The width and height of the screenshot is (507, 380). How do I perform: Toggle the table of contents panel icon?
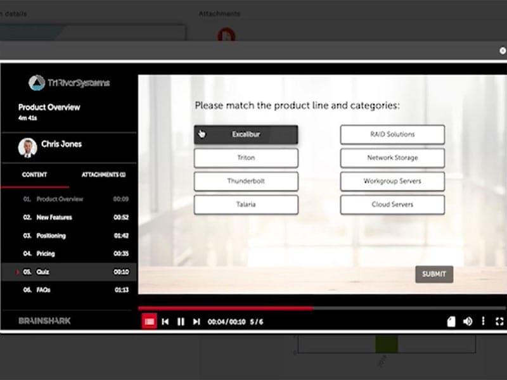pos(149,322)
